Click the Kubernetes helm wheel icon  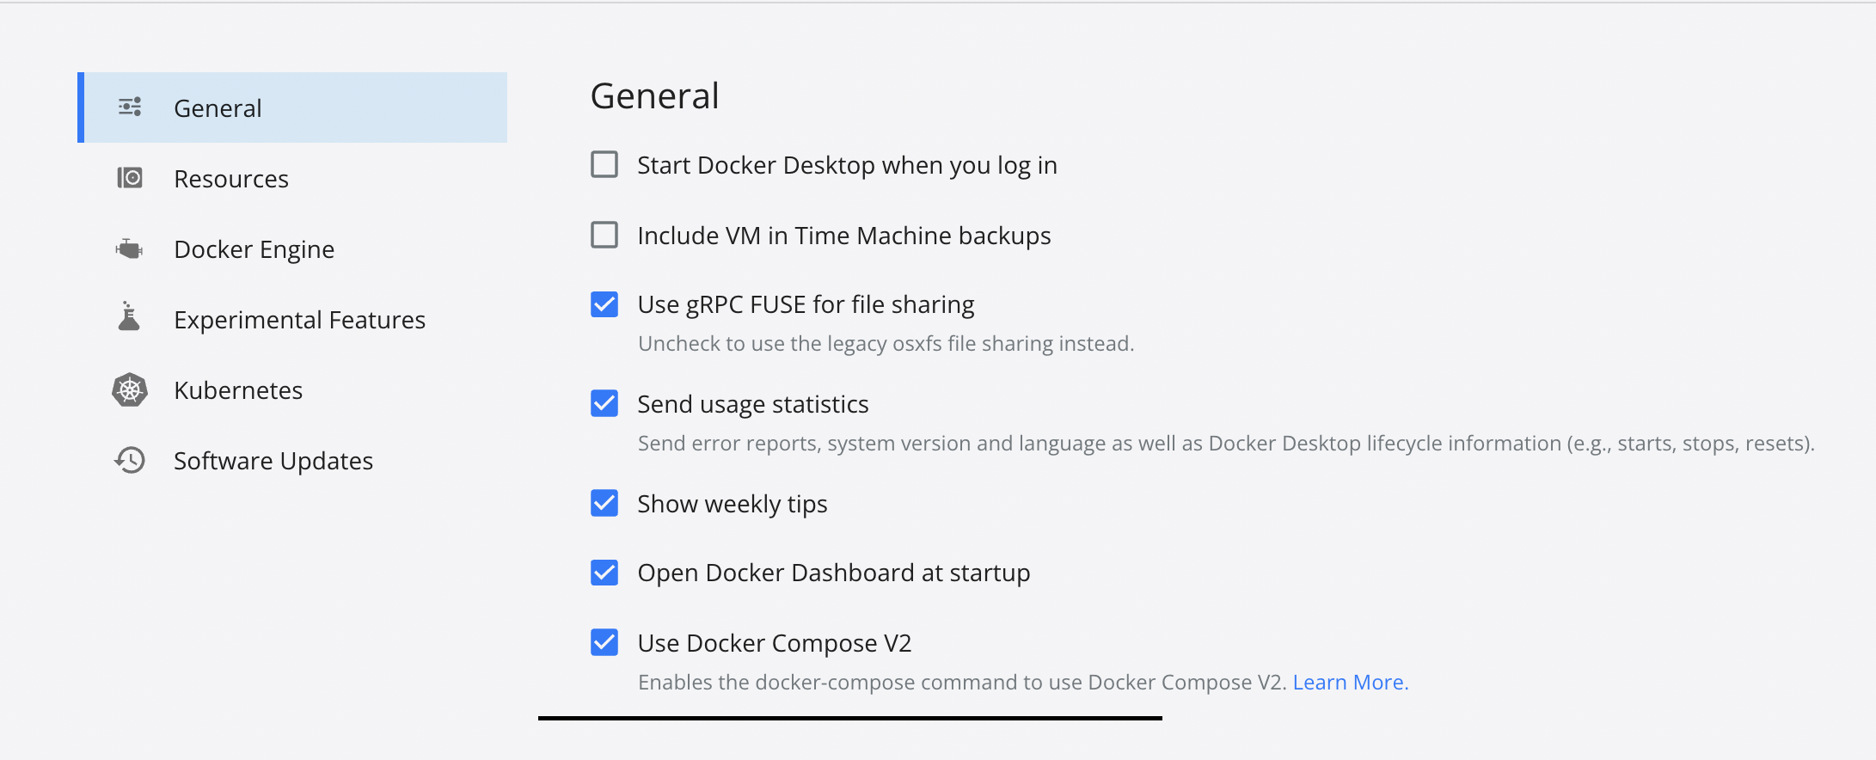(130, 389)
